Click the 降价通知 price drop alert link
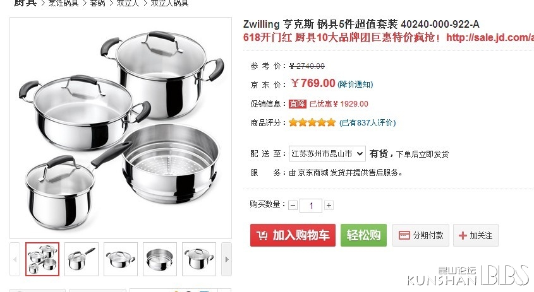The image size is (534, 292). tap(355, 85)
